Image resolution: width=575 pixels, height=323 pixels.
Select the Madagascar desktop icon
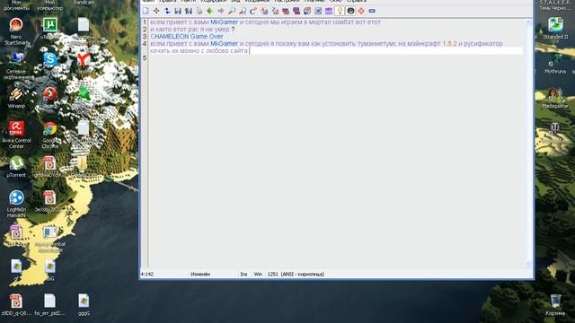pos(555,98)
